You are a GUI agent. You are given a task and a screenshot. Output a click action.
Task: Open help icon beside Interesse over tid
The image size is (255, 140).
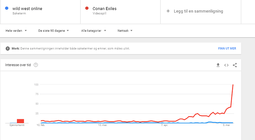(36, 65)
